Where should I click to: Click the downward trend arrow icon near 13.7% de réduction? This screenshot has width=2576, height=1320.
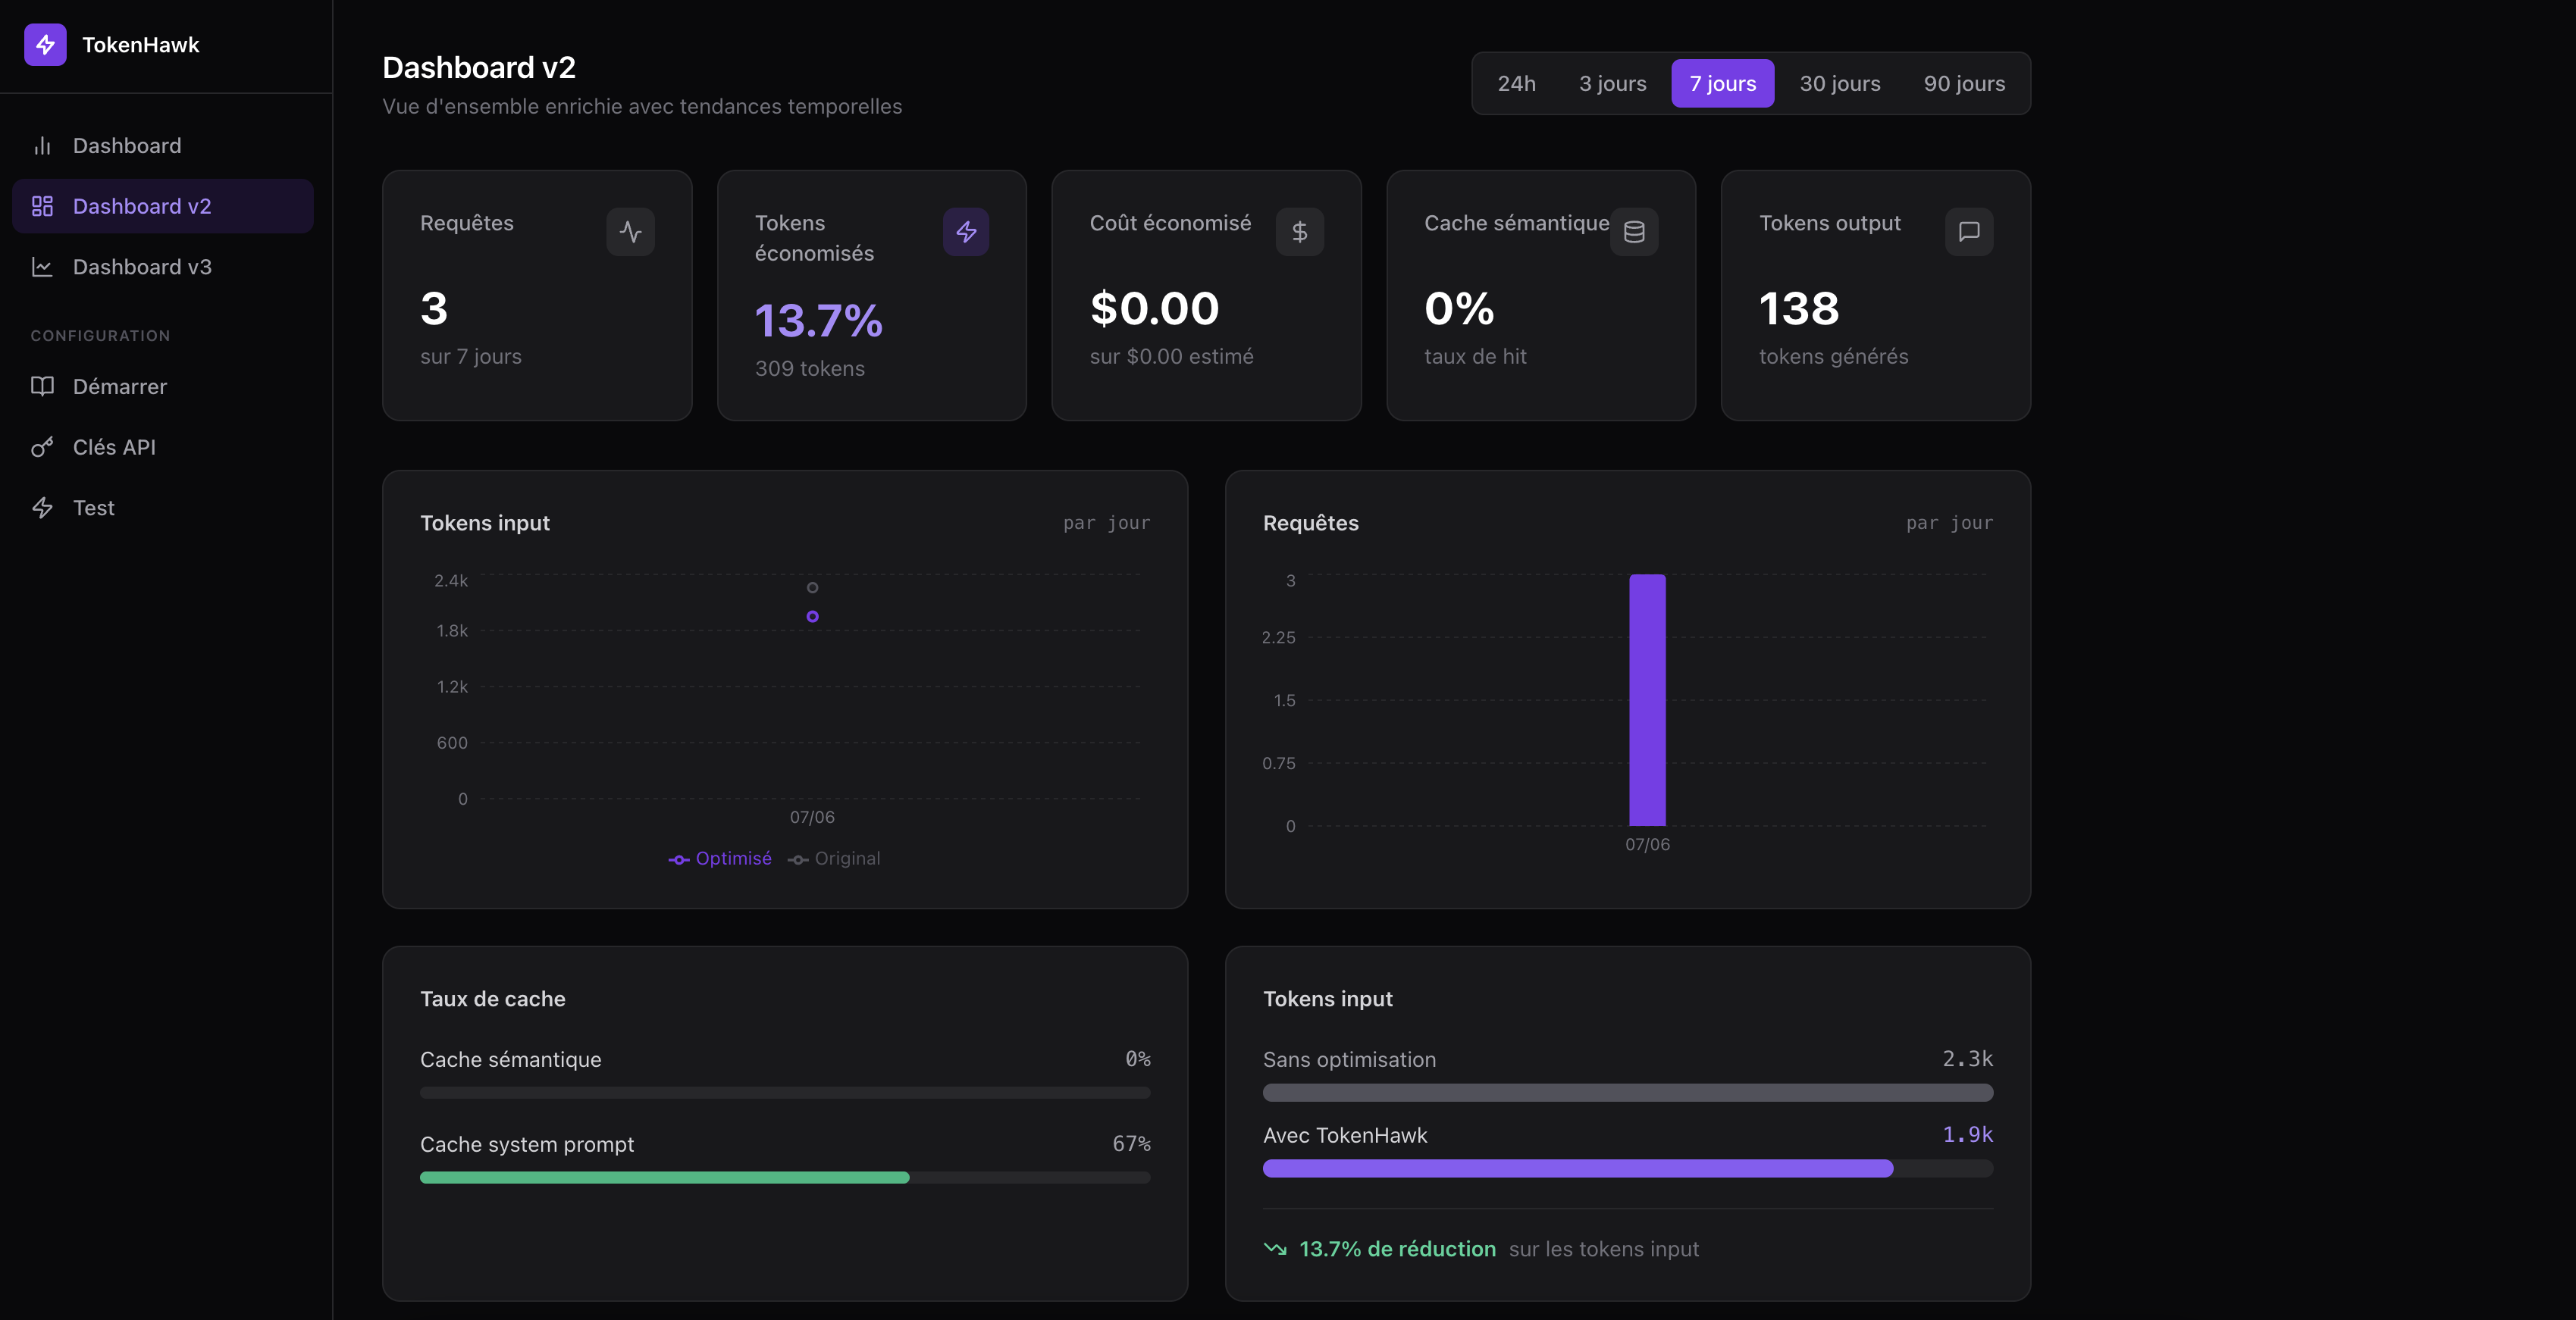tap(1275, 1249)
